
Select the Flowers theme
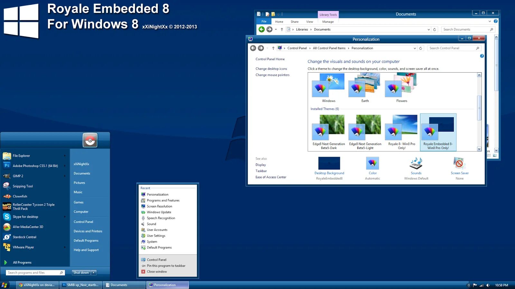402,88
